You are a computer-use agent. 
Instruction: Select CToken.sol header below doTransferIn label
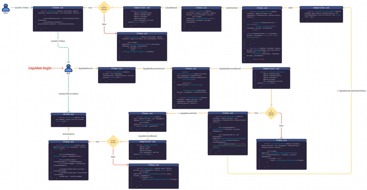(68, 141)
